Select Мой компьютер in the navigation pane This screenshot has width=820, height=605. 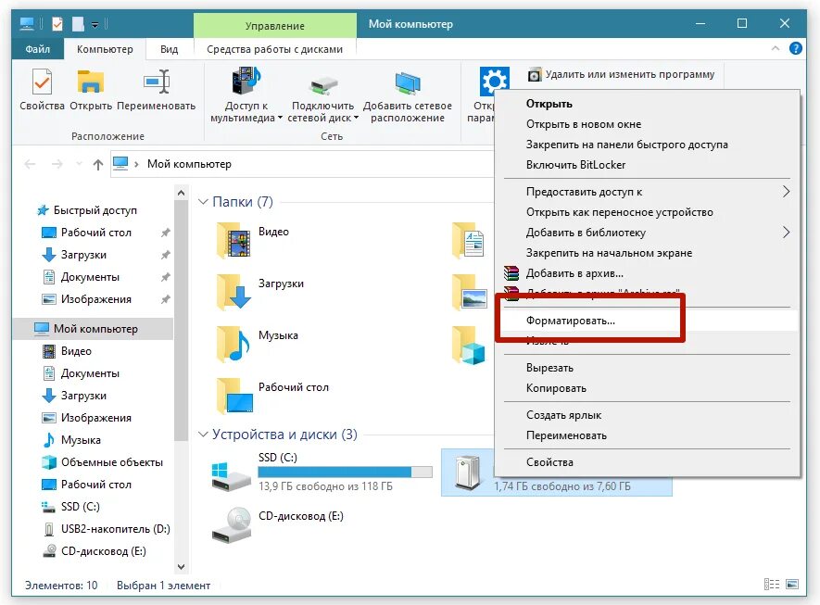[93, 328]
